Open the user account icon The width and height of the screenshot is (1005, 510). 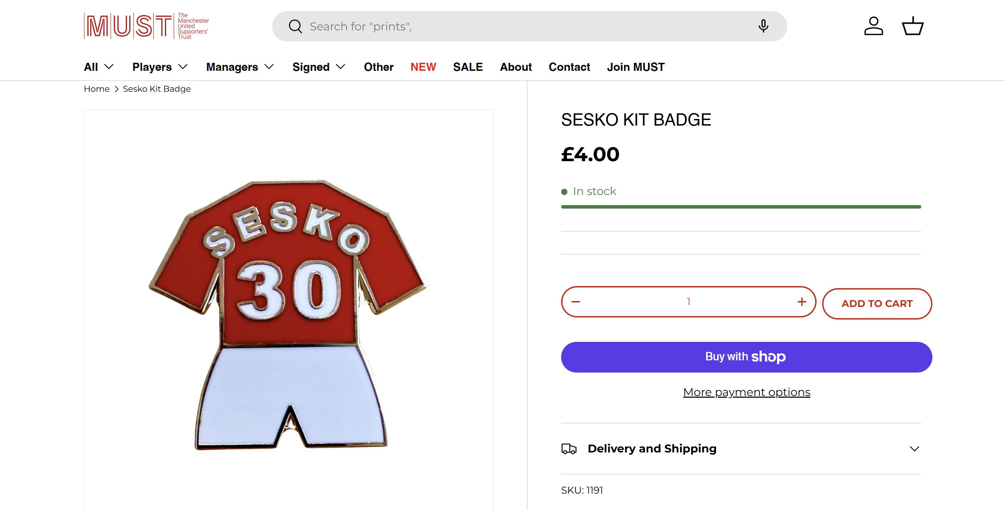tap(873, 26)
